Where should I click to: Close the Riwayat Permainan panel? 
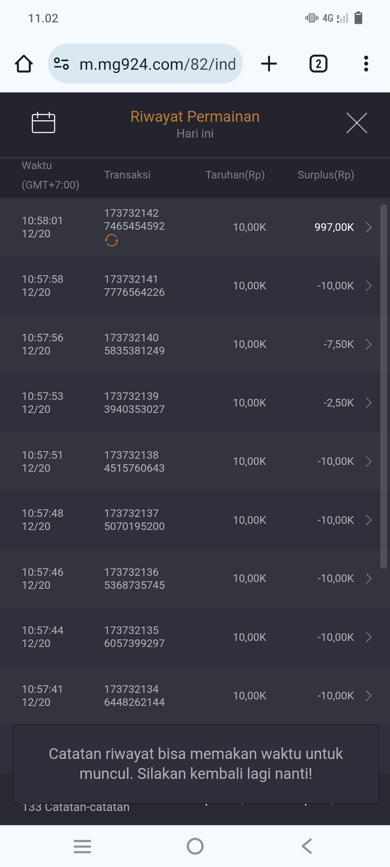click(x=356, y=123)
